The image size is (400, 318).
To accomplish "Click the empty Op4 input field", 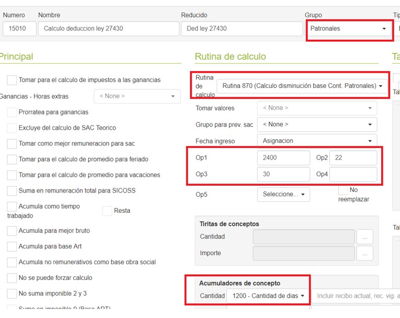I will 353,174.
